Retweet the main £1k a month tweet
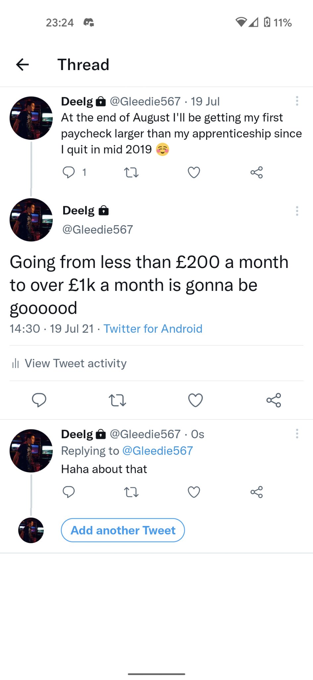Viewport: 313px width, 680px height. coord(117,400)
